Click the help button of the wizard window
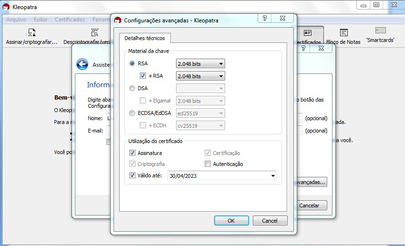The image size is (405, 246). (x=303, y=48)
